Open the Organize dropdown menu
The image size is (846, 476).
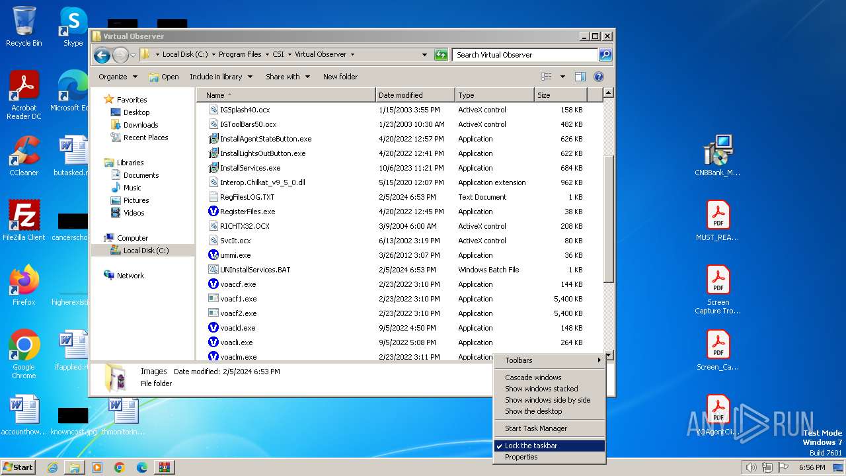[x=118, y=77]
